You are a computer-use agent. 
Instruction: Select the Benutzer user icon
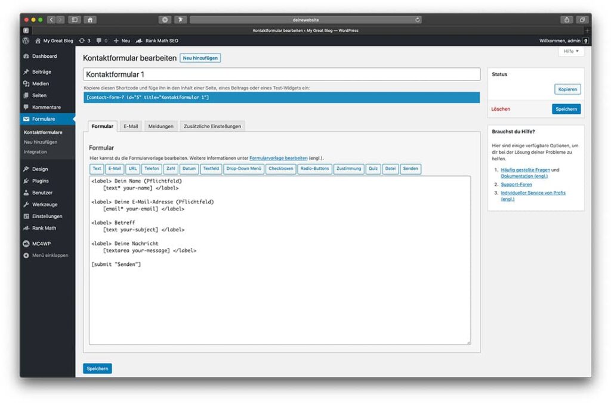(26, 193)
